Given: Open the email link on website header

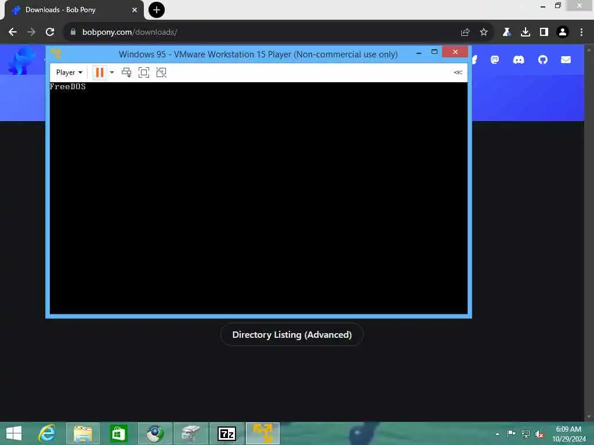Looking at the screenshot, I should point(566,60).
